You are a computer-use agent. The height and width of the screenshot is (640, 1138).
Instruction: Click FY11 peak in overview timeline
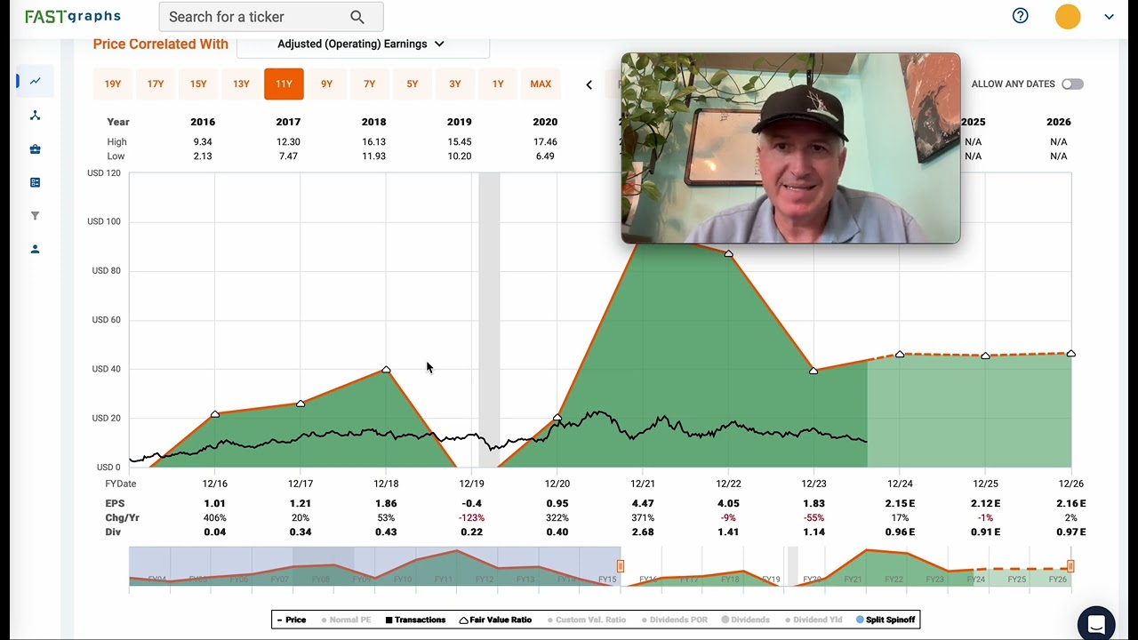tap(457, 552)
